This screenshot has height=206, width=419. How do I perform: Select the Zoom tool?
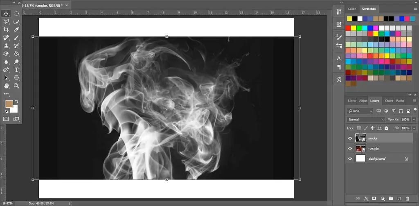(16, 86)
